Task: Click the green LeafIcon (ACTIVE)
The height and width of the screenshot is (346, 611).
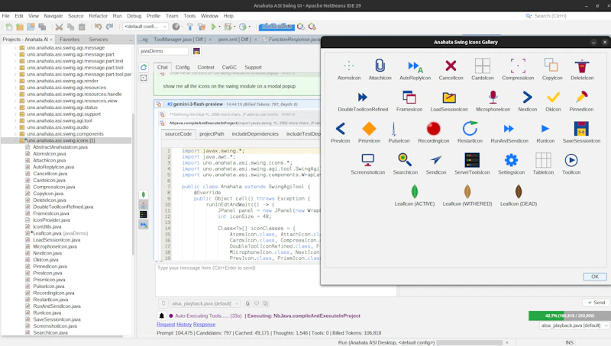Action: coord(415,191)
